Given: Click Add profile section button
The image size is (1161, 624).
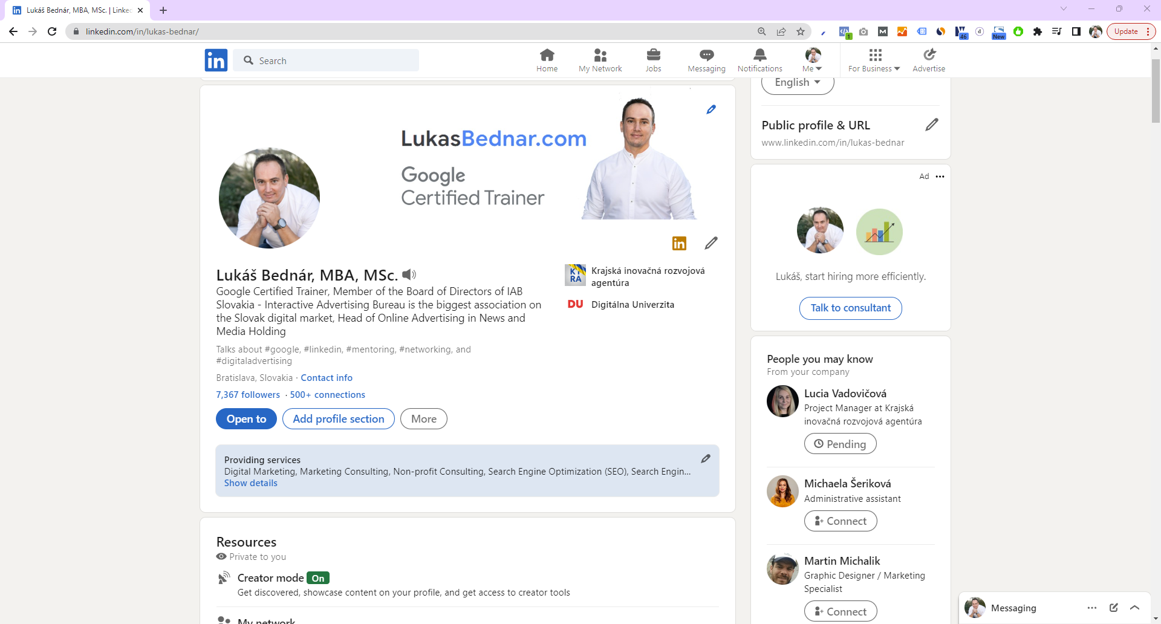Looking at the screenshot, I should point(339,419).
